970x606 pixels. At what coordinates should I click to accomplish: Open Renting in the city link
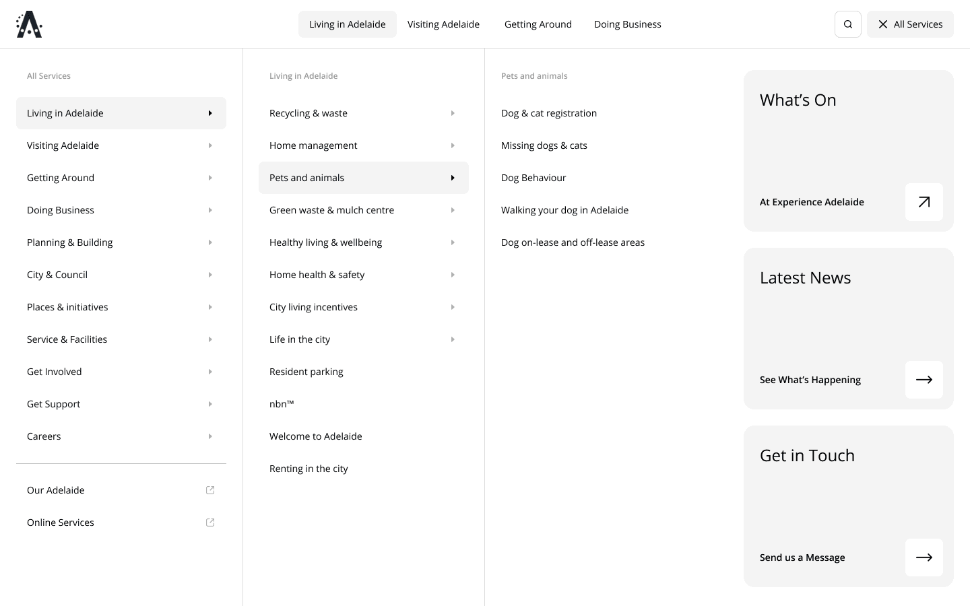click(x=309, y=469)
